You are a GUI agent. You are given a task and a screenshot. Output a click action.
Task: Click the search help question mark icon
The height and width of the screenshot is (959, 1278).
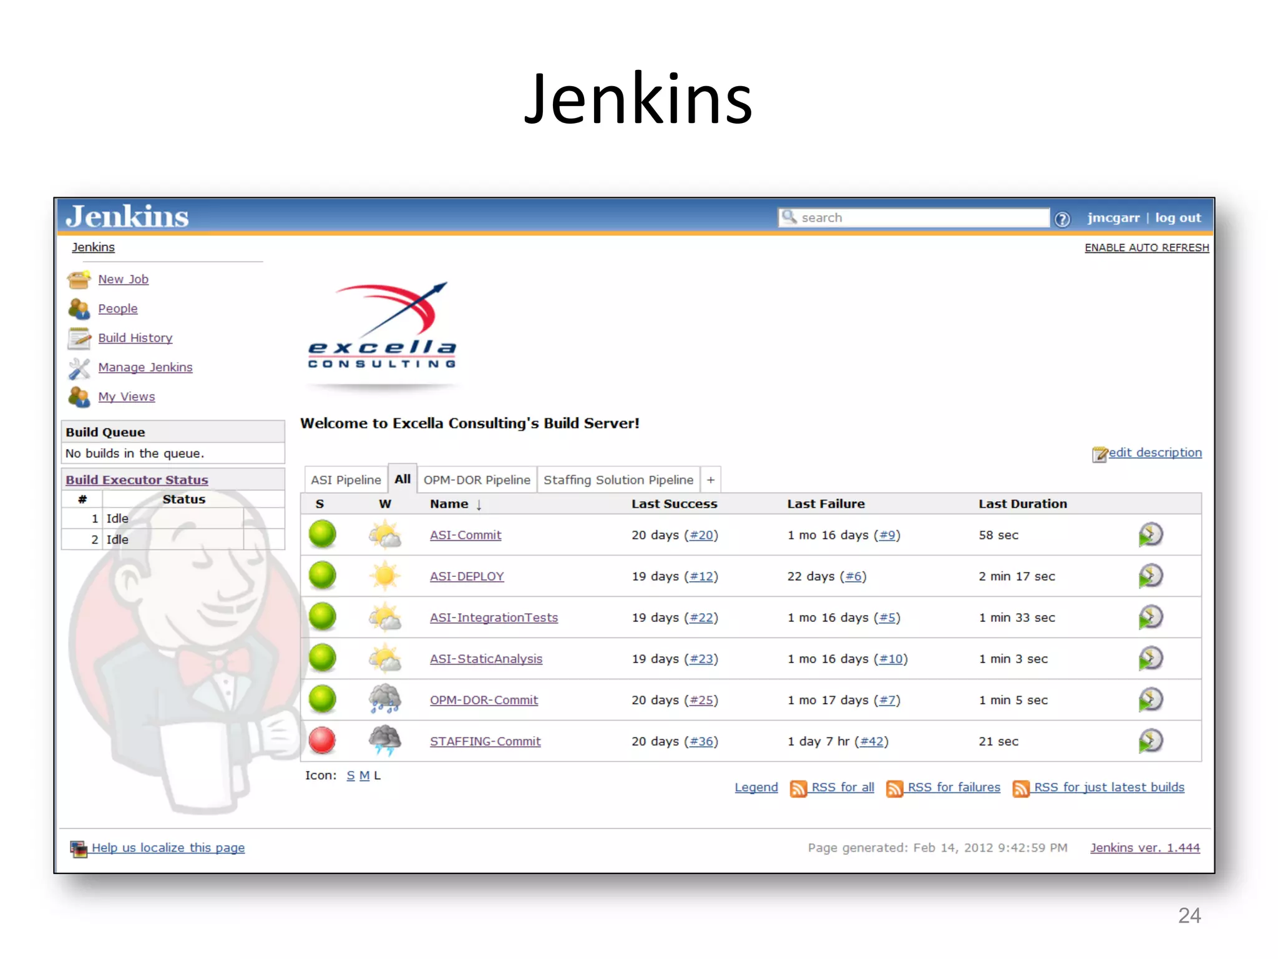point(1062,219)
